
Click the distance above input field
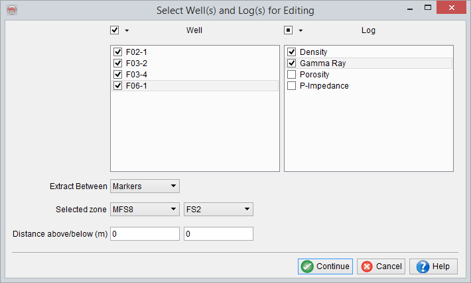145,233
